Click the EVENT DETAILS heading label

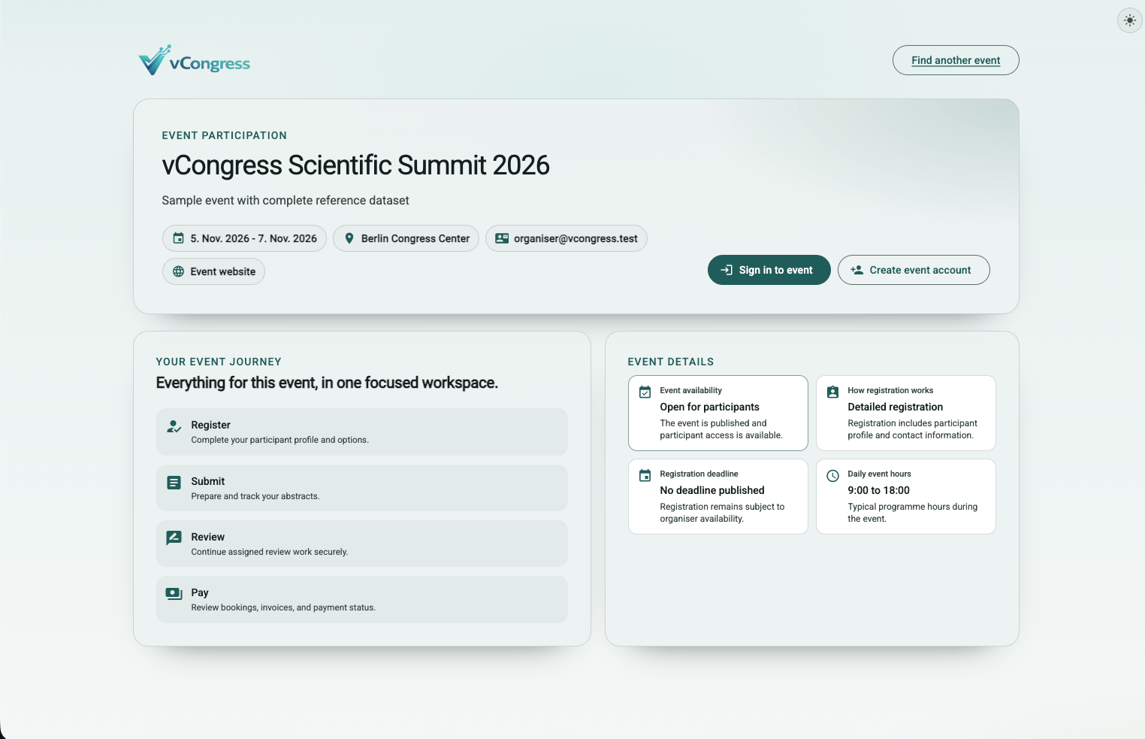[x=671, y=362]
